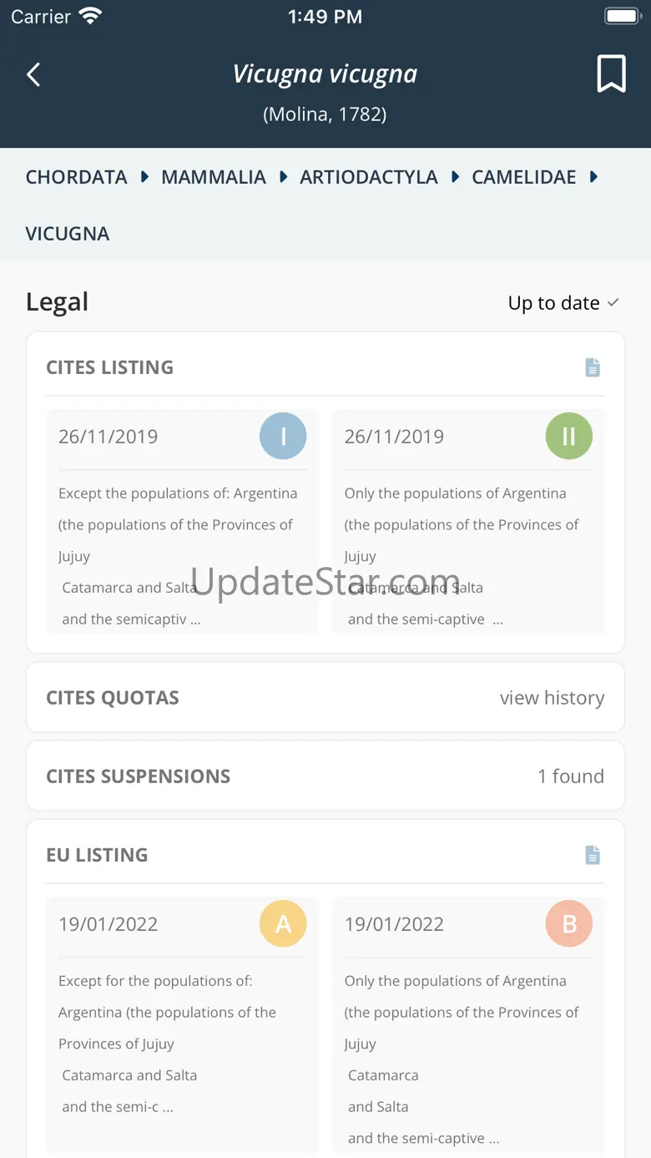
Task: Go to CHORDATA in breadcrumb
Action: click(x=77, y=177)
